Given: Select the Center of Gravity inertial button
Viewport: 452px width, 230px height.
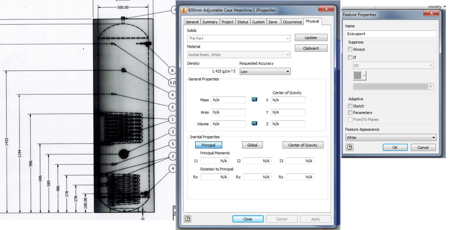Looking at the screenshot, I should (303, 145).
